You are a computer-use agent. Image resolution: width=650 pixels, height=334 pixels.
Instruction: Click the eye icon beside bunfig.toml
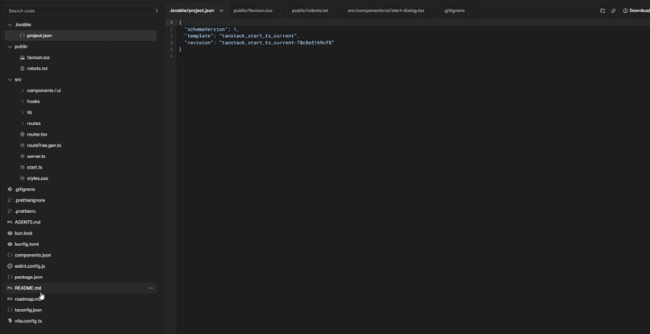coord(10,244)
